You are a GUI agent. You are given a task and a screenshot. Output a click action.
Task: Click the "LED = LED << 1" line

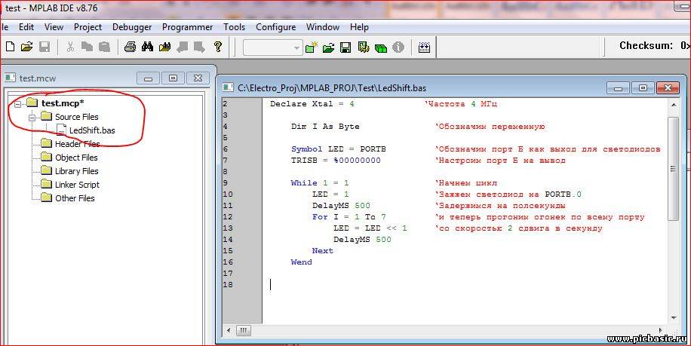point(370,228)
